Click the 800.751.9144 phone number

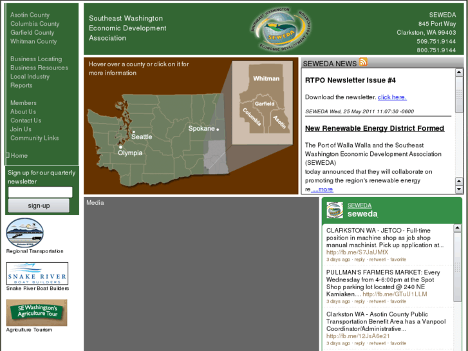pos(436,50)
